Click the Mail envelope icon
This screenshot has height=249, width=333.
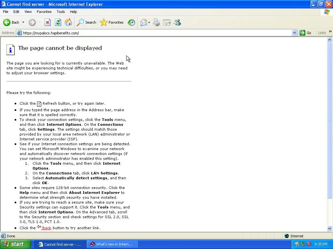tap(144, 22)
